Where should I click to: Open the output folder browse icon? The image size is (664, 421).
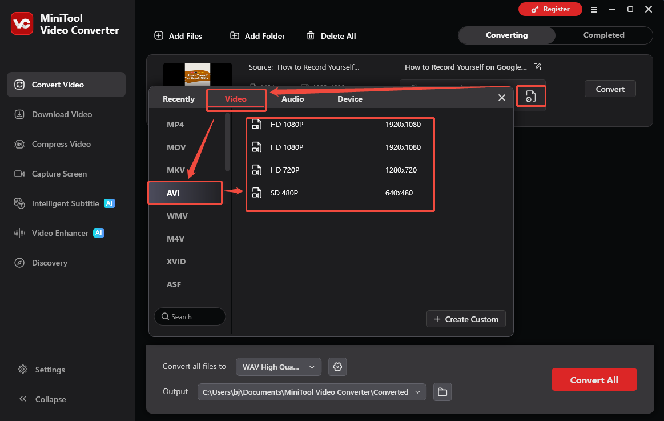(x=442, y=392)
